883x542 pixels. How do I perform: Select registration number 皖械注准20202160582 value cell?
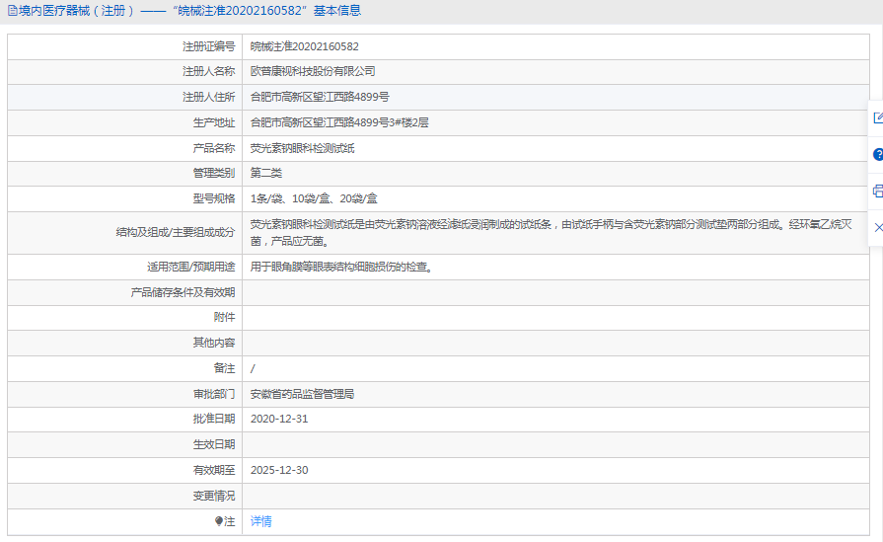click(x=304, y=46)
